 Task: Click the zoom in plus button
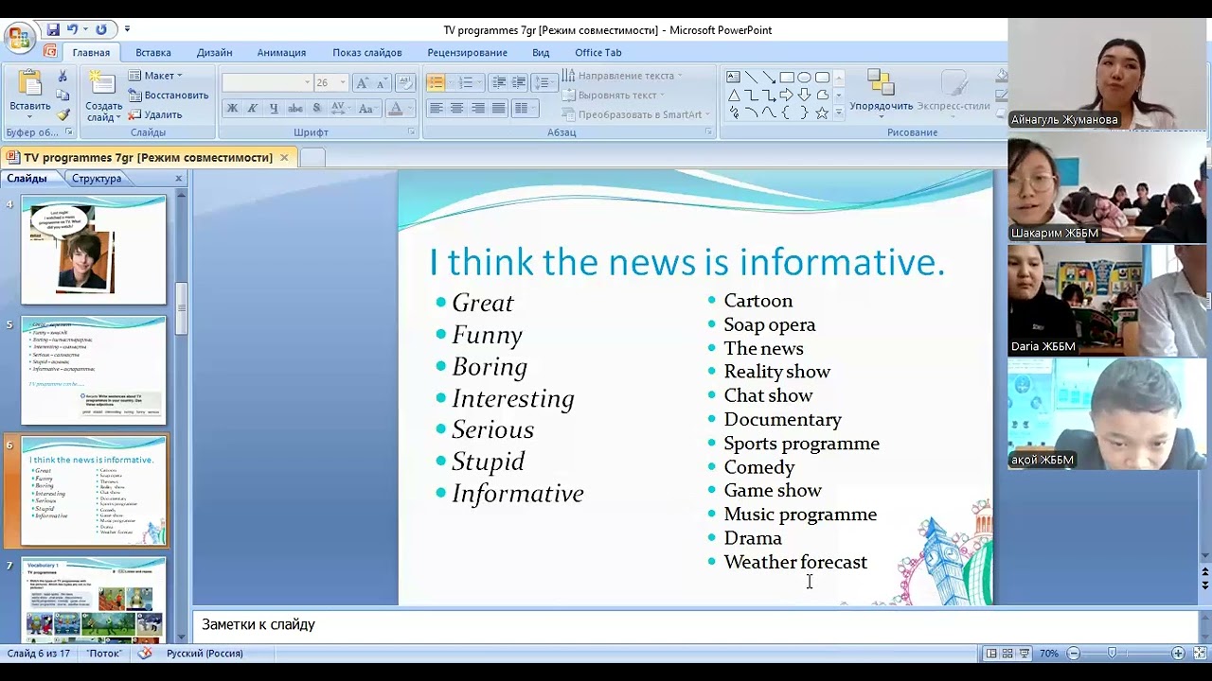[1178, 653]
